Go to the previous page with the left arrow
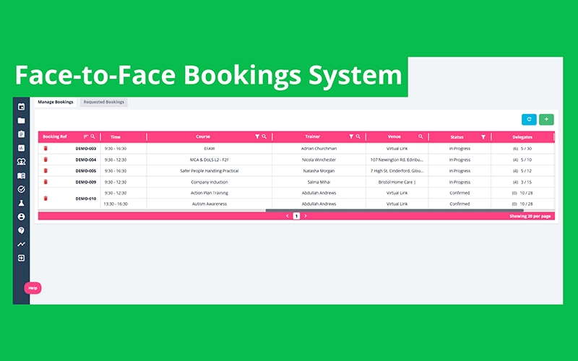This screenshot has width=578, height=361. click(288, 216)
